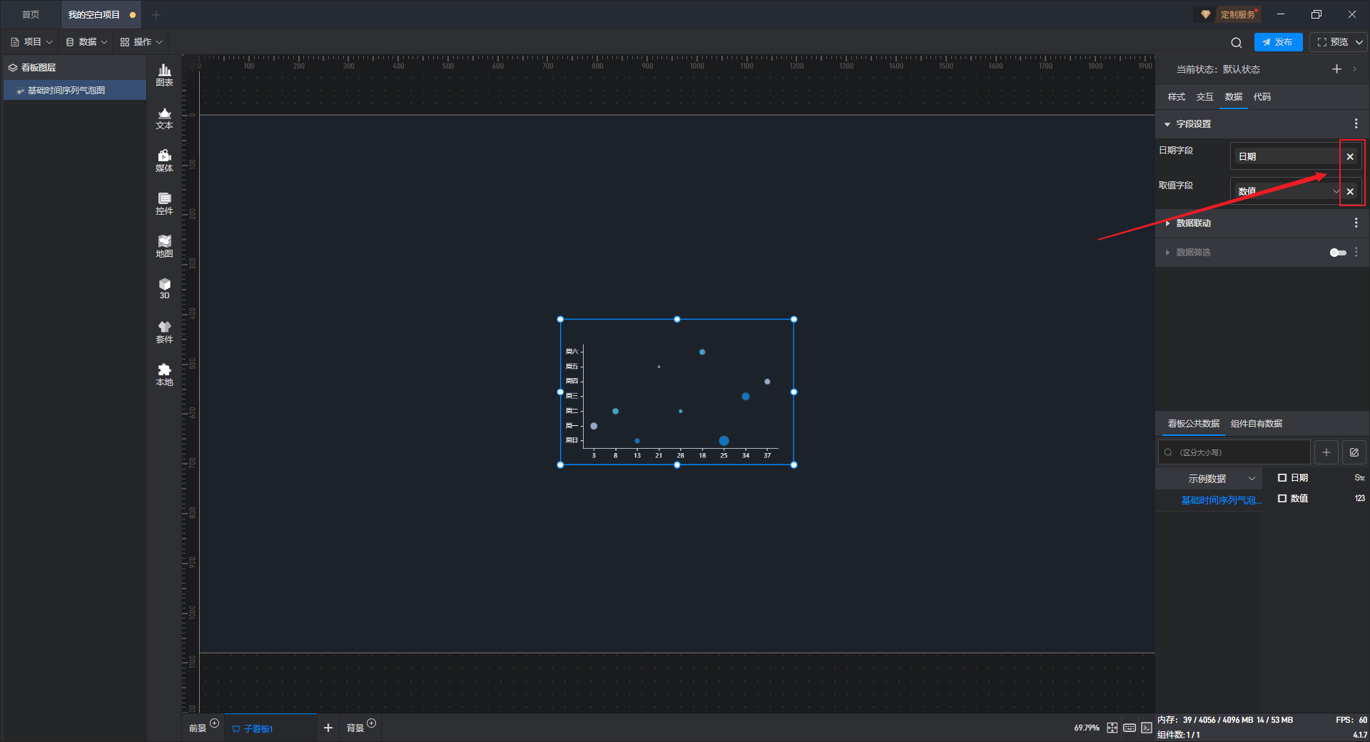
Task: Open the console terminal icon in status bar
Action: [x=1146, y=728]
